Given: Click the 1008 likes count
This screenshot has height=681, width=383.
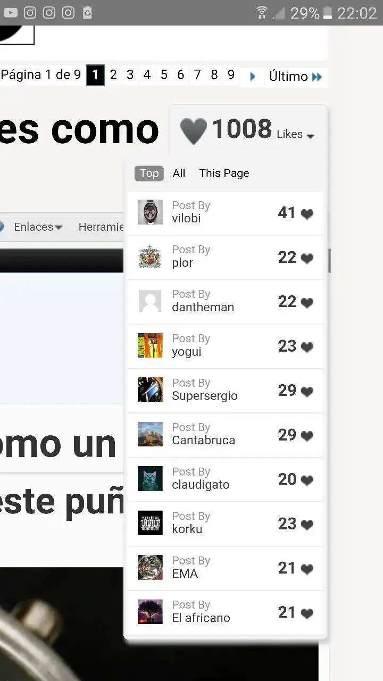Looking at the screenshot, I should (242, 129).
